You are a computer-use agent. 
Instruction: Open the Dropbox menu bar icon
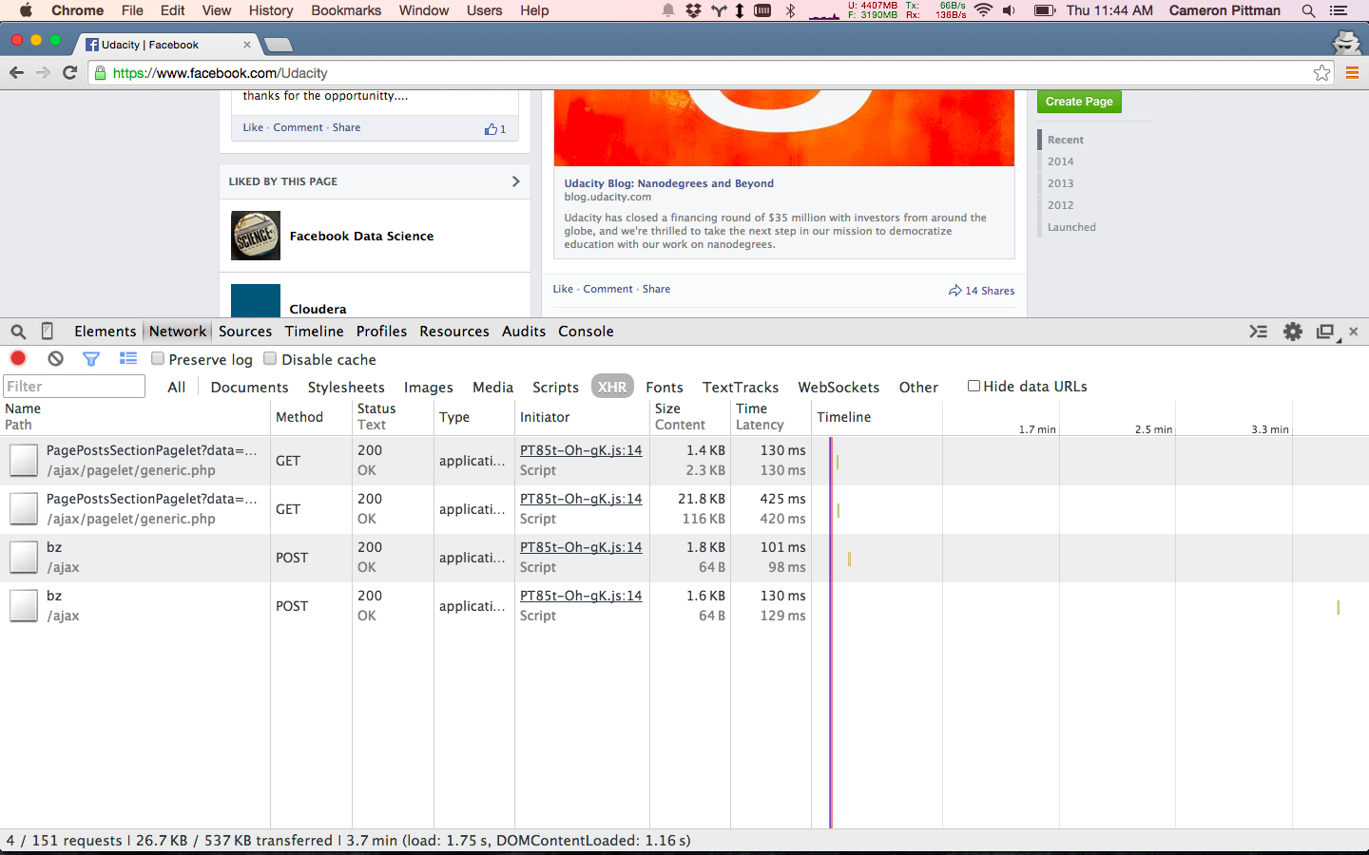click(x=693, y=10)
